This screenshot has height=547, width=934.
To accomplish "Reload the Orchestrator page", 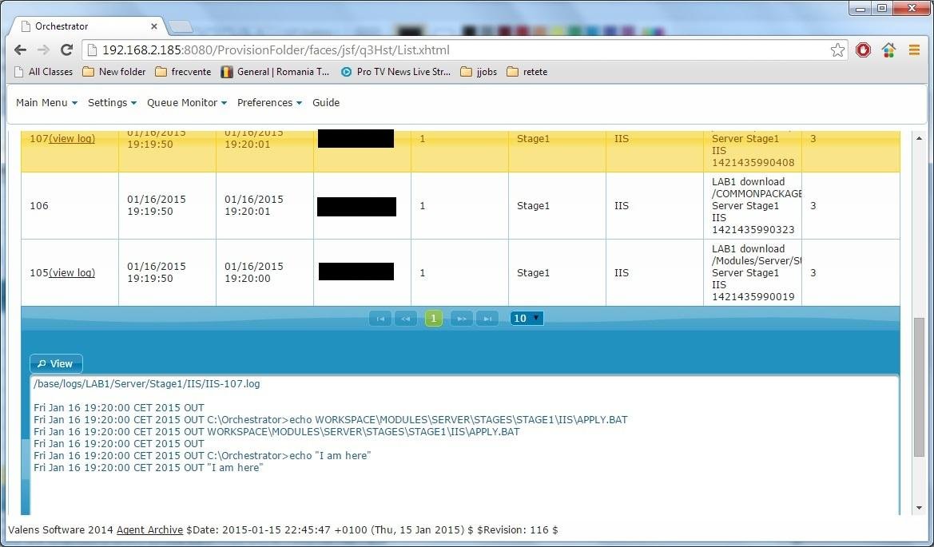I will click(x=66, y=50).
